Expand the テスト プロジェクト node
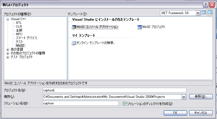 (x=8, y=57)
